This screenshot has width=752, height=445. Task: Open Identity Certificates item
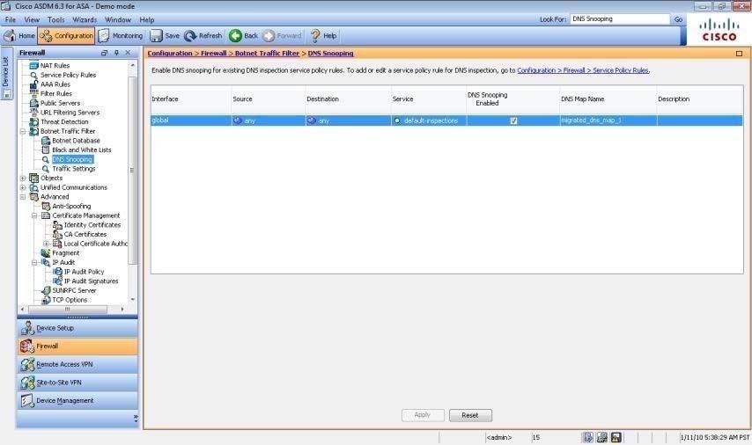tap(92, 225)
